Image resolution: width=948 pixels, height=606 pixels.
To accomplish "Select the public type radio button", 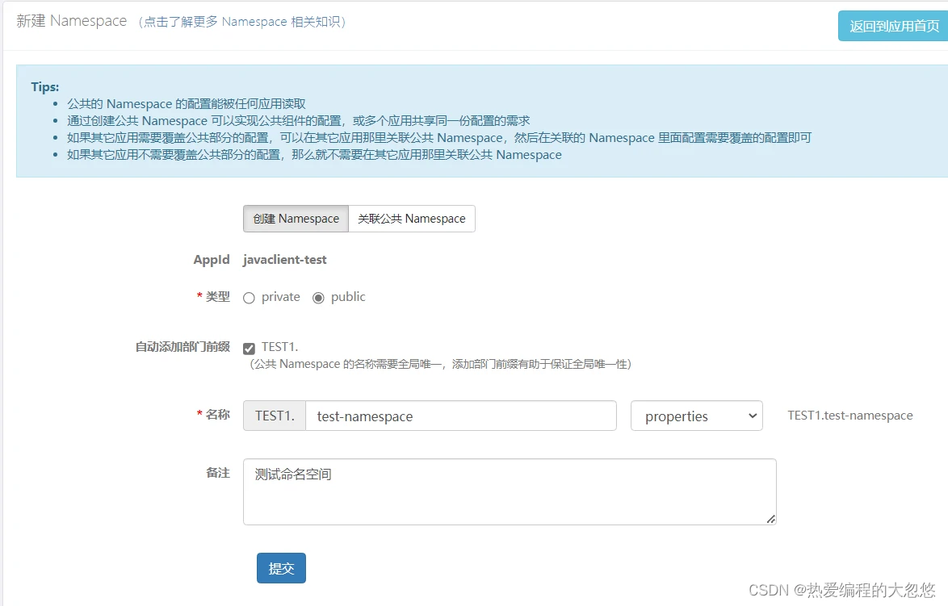I will click(319, 298).
